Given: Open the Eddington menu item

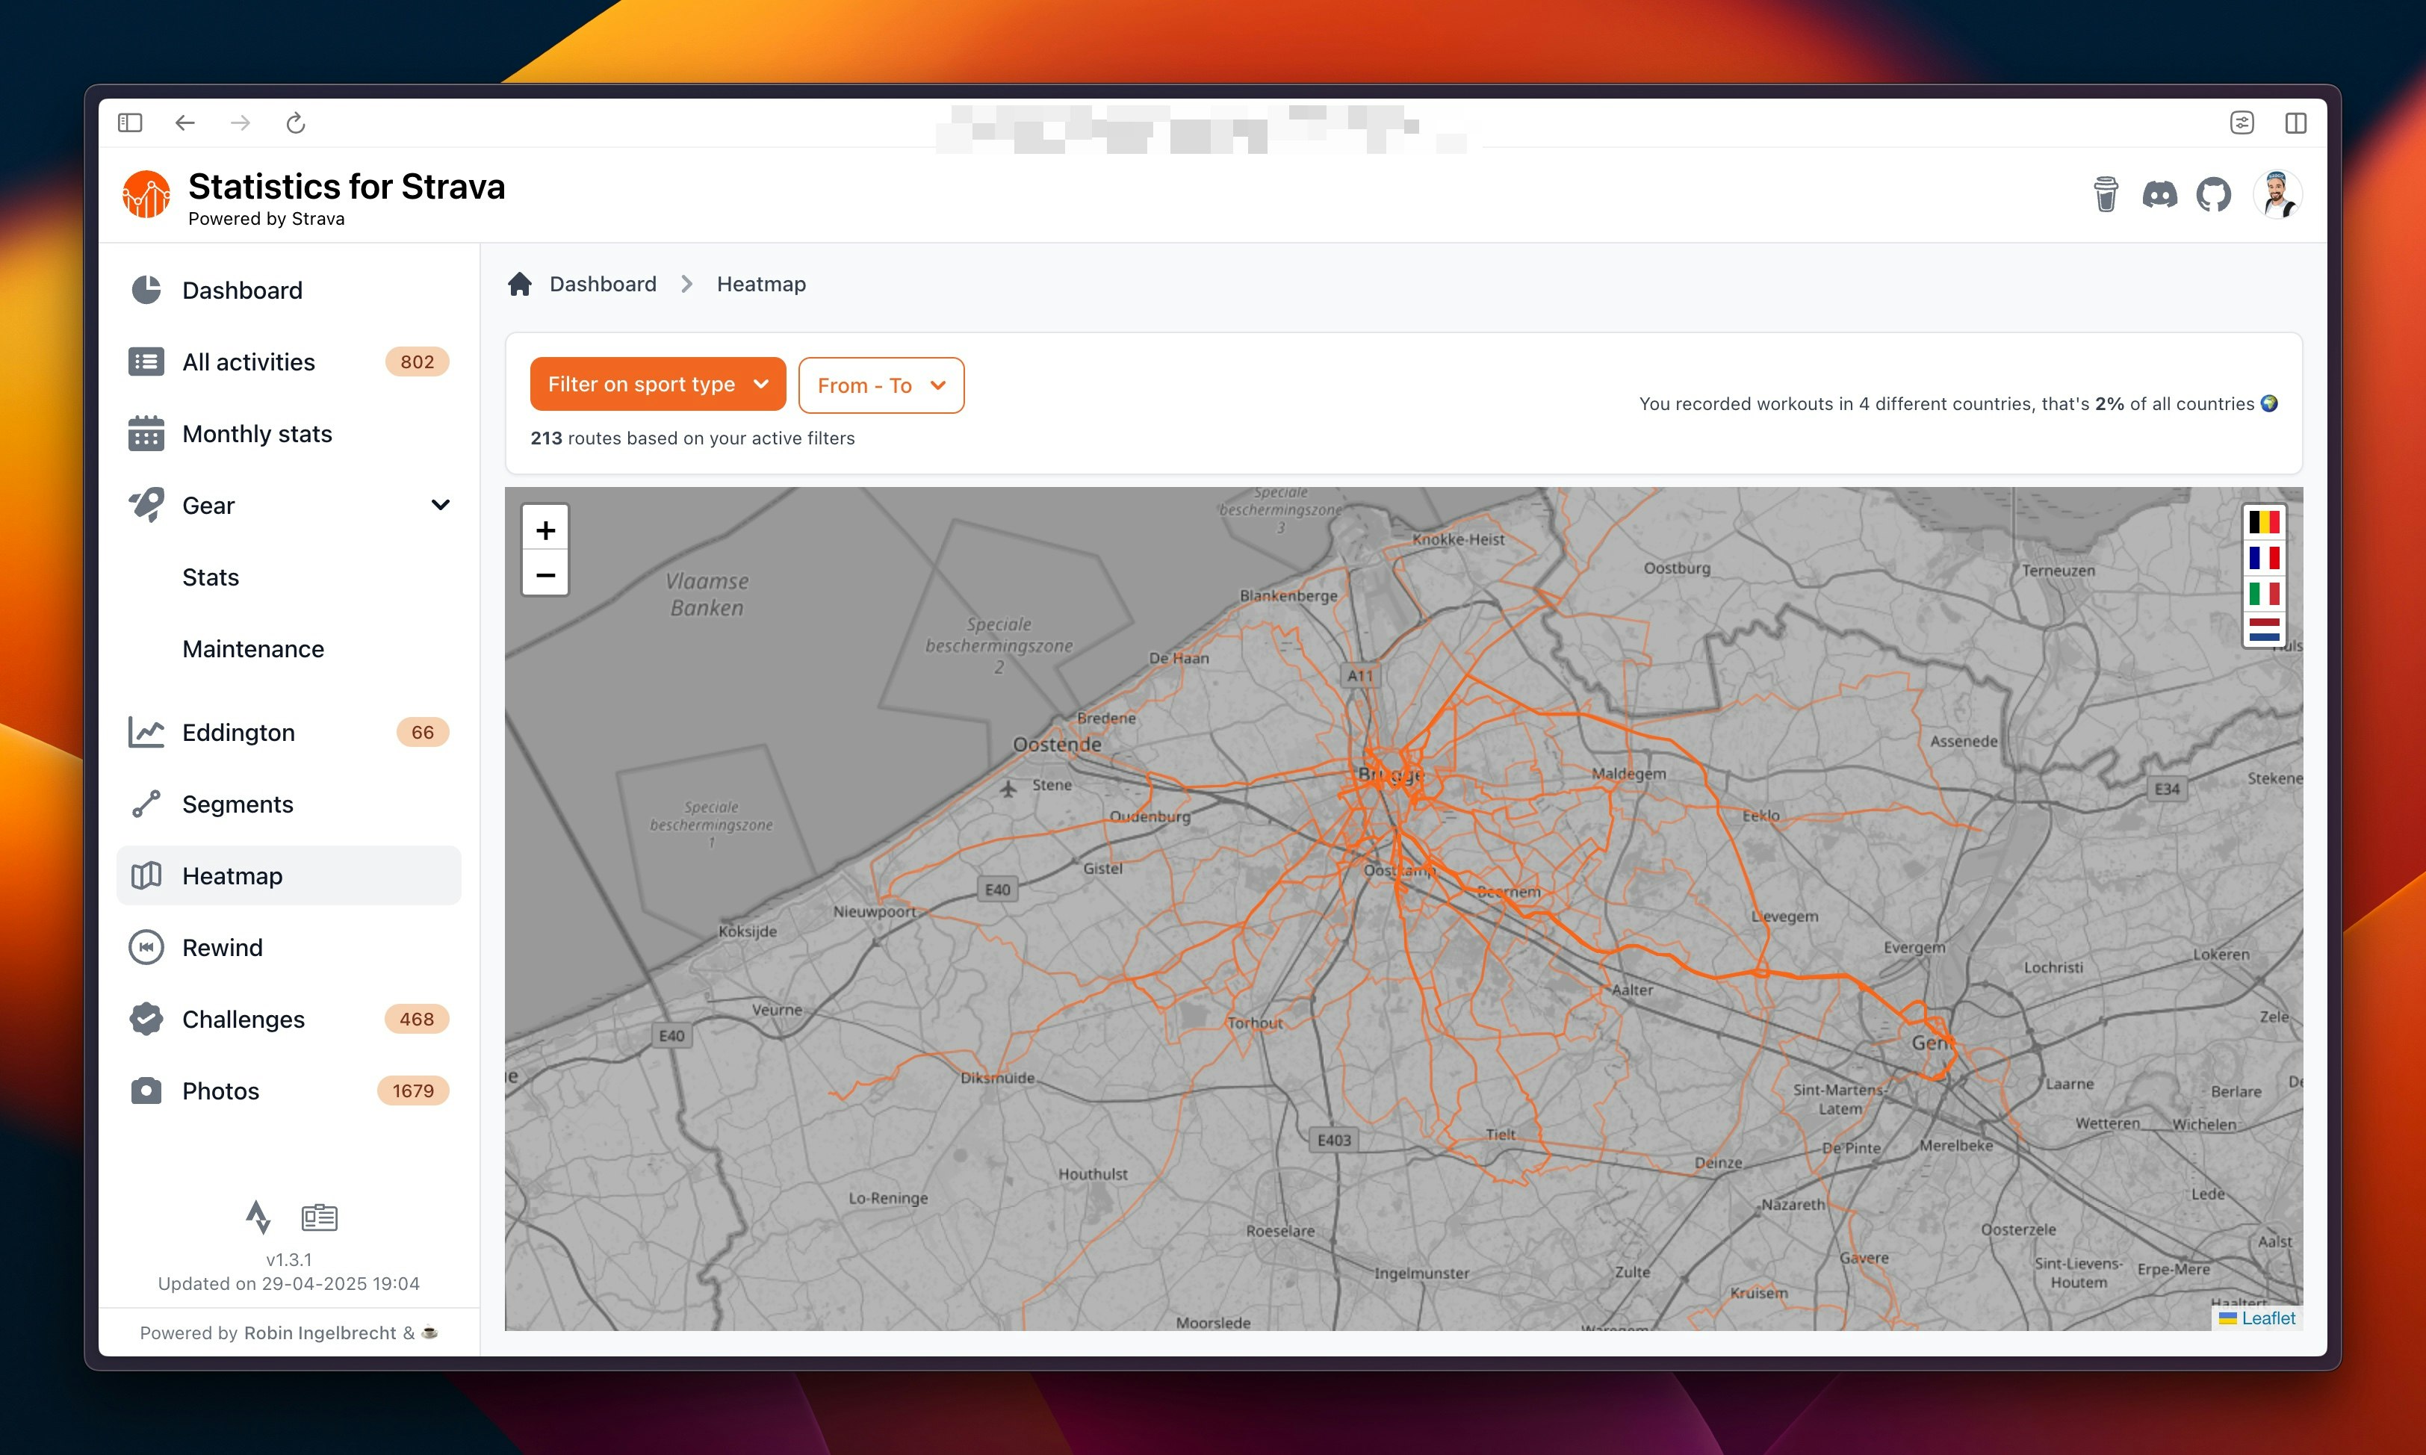Looking at the screenshot, I should coord(238,733).
